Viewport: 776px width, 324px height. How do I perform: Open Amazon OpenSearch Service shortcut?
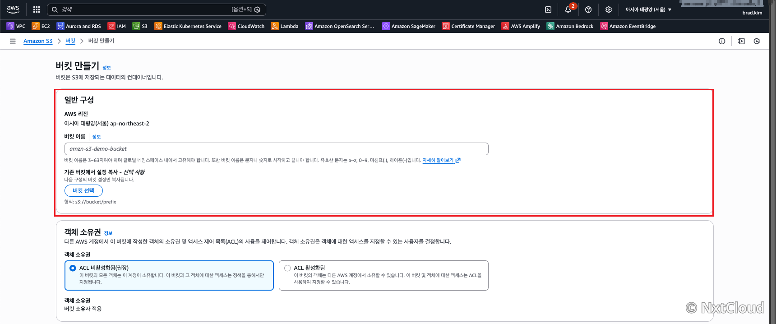click(340, 26)
